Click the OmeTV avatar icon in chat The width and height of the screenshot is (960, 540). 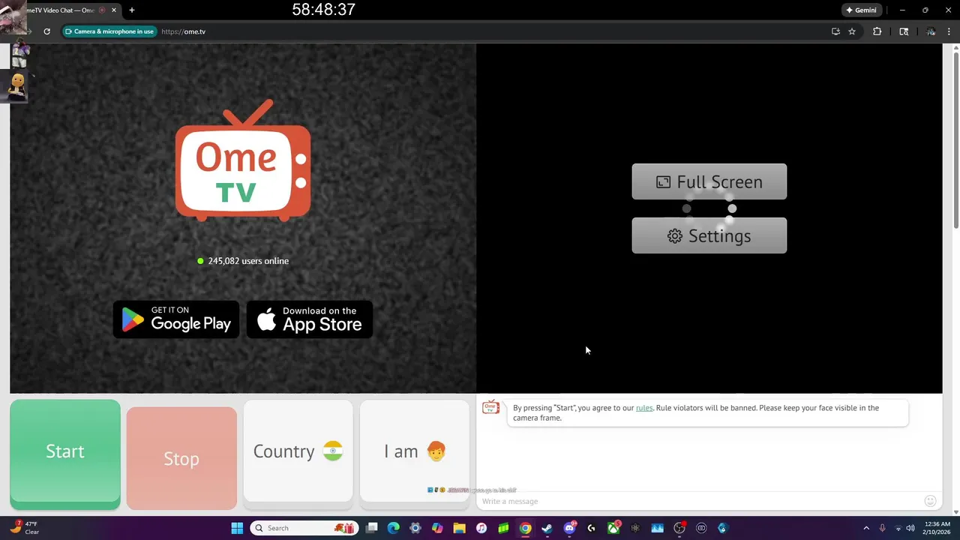click(491, 407)
